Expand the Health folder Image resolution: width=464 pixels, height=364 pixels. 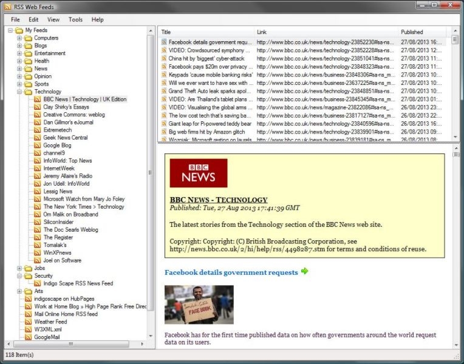(x=19, y=61)
